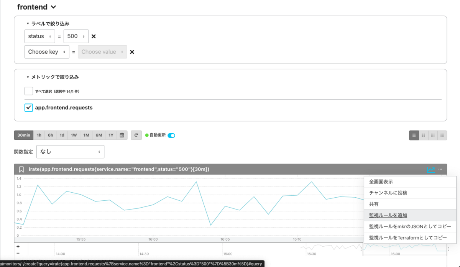Click the bookmark icon on graph header
The width and height of the screenshot is (460, 267).
[21, 169]
